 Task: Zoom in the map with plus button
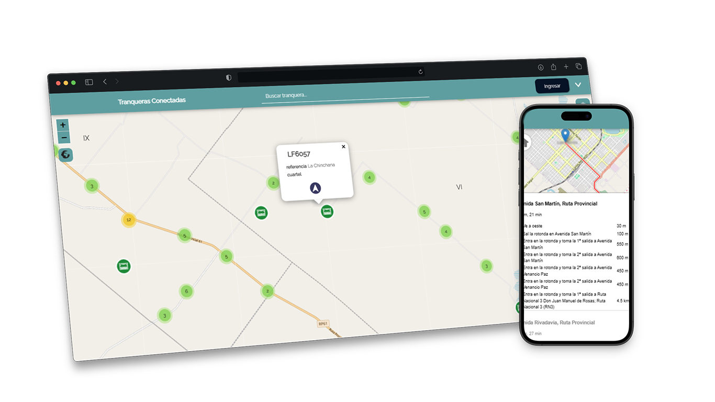[63, 125]
